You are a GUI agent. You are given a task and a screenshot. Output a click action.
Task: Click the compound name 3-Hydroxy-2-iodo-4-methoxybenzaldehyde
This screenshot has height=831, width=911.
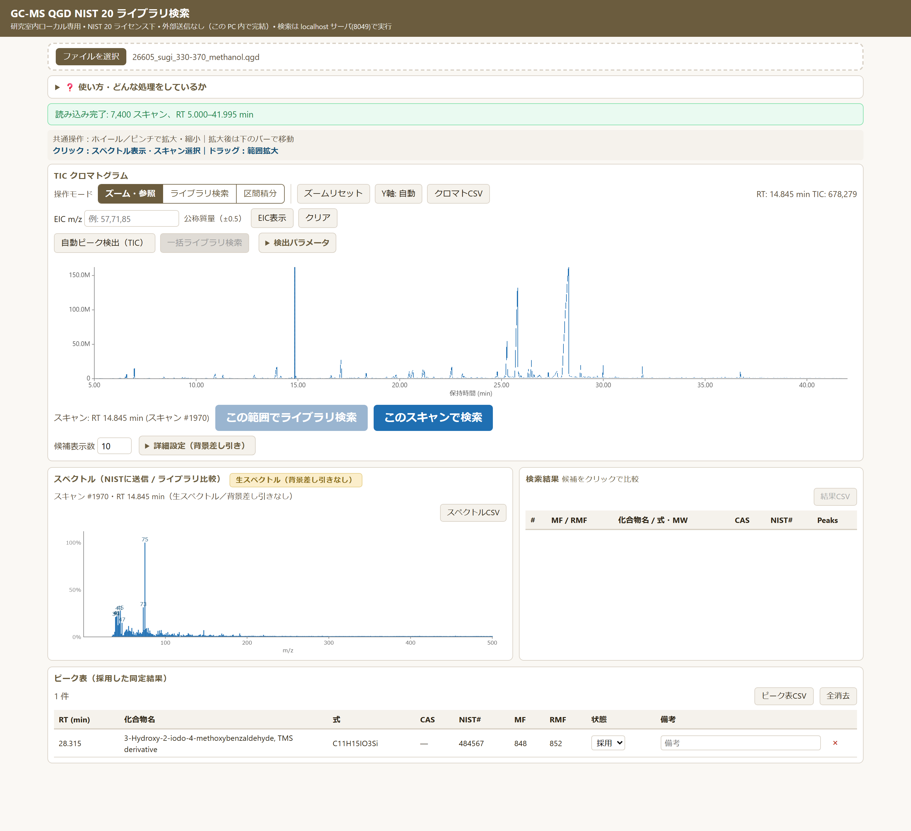[x=208, y=743]
